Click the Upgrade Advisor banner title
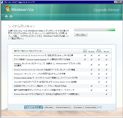The image size is (123, 118). coord(106,10)
